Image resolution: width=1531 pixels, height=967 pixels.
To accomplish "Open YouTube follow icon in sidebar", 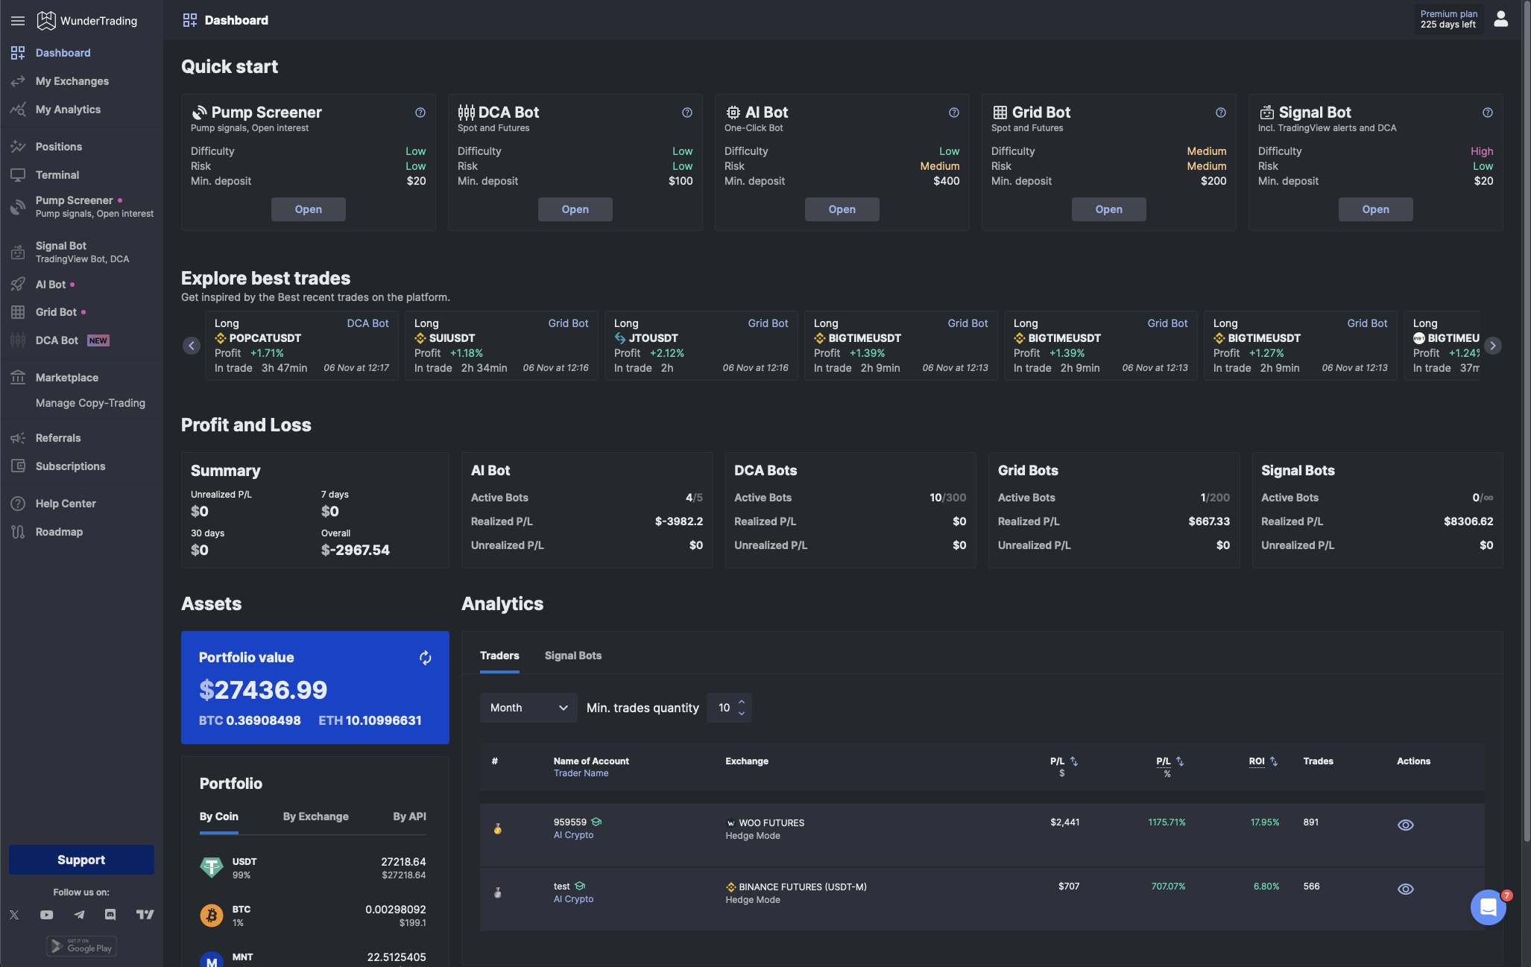I will click(x=46, y=915).
